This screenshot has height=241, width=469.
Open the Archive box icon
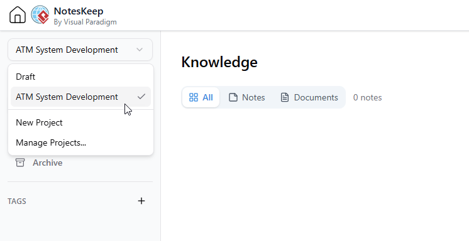[20, 163]
